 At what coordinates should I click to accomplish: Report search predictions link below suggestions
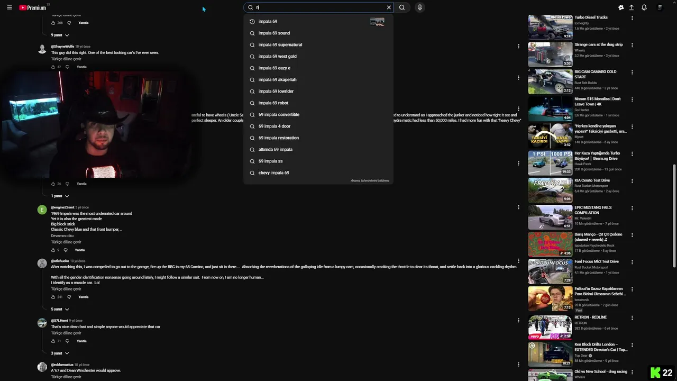(x=370, y=180)
